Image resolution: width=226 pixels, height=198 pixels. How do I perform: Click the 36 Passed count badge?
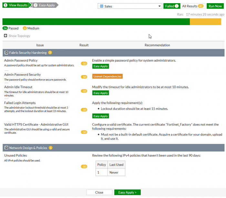(x=5, y=28)
